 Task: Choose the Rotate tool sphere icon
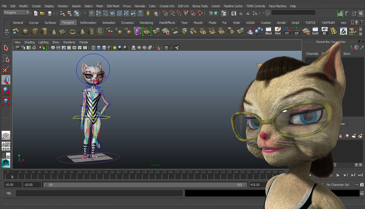click(6, 90)
